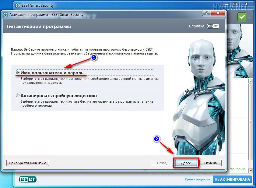The height and width of the screenshot is (188, 256).
Task: Click the ESET icon in the activation dialog title bar
Action: (5, 15)
